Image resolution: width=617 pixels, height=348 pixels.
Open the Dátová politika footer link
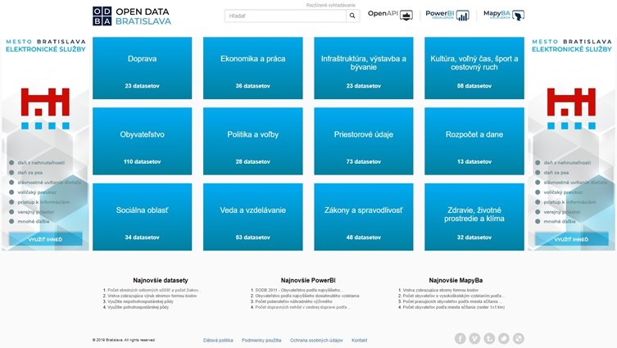(218, 339)
